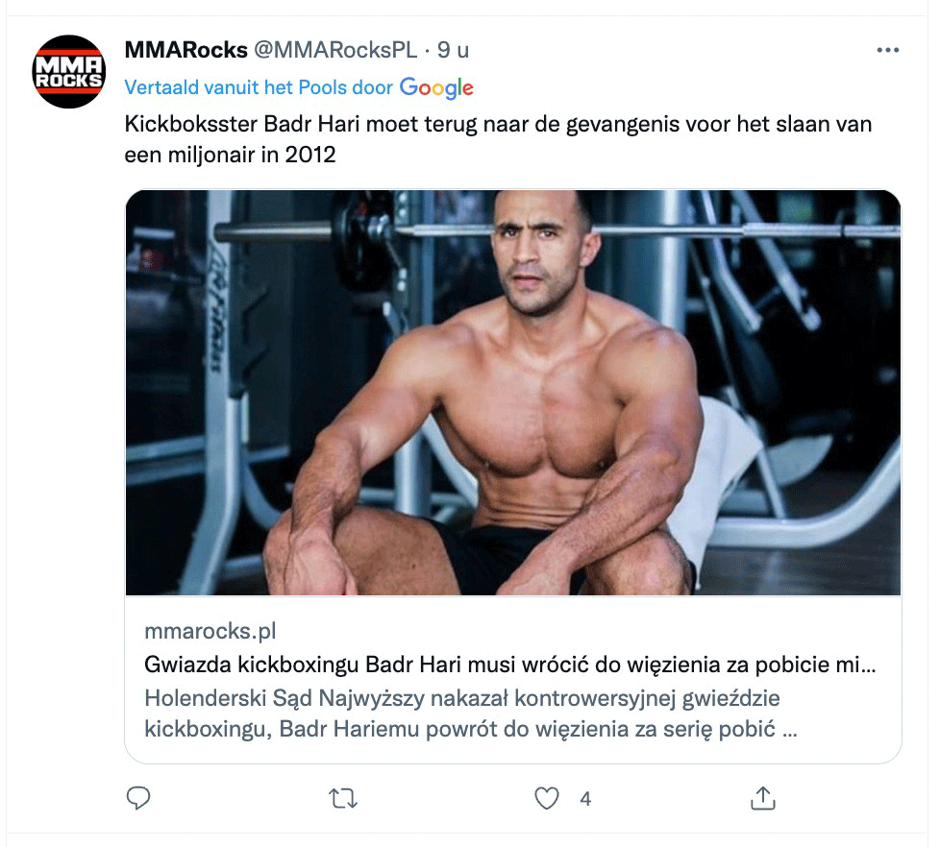Click the mmarocks.pl domain in the link card

coord(210,631)
